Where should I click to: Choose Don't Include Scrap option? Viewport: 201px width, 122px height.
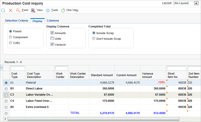[x=94, y=39]
